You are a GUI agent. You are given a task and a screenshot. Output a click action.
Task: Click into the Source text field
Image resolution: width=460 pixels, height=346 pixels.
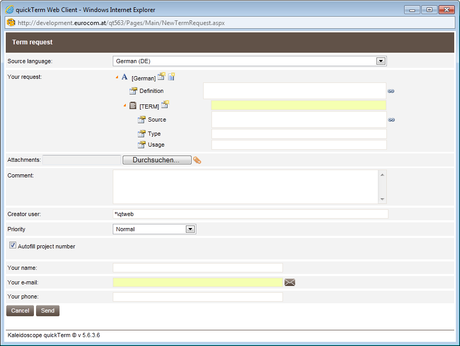299,120
